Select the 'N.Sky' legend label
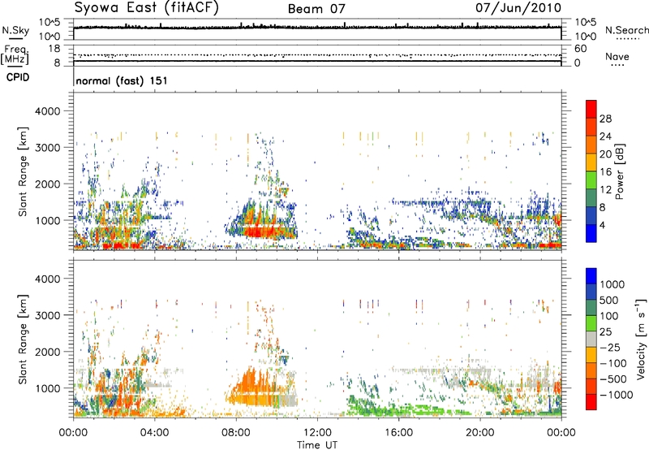The image size is (649, 450). click(15, 30)
